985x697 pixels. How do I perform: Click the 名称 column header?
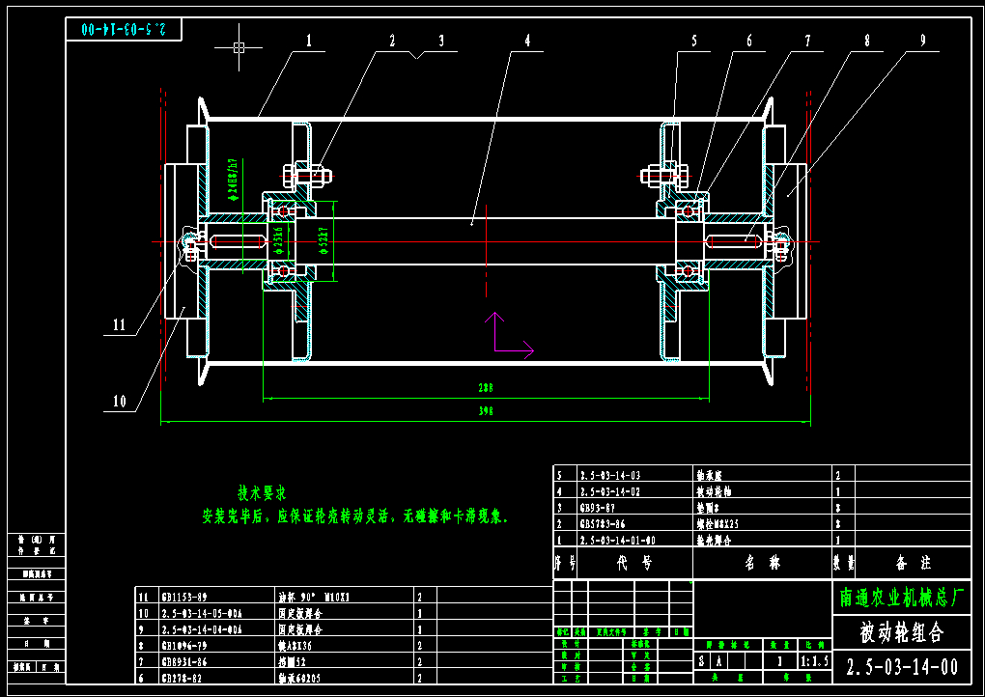pyautogui.click(x=763, y=563)
